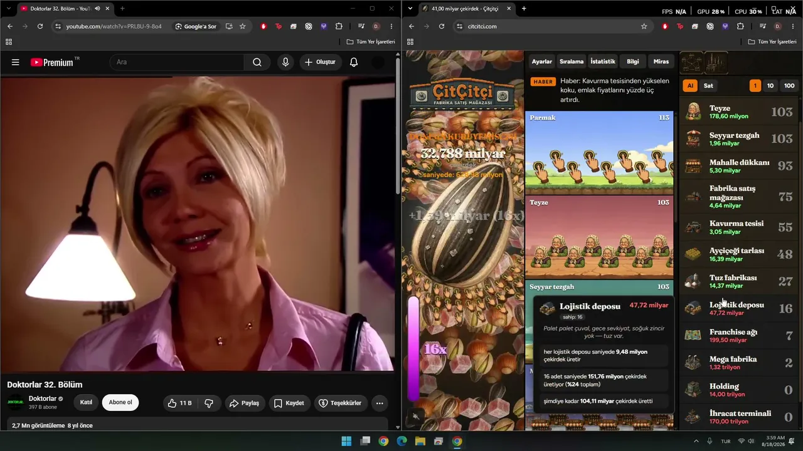Open tab search chevron in Çitçitçi window
Viewport: 803px width, 451px height.
click(410, 9)
